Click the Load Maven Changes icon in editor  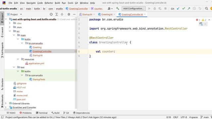(201, 24)
